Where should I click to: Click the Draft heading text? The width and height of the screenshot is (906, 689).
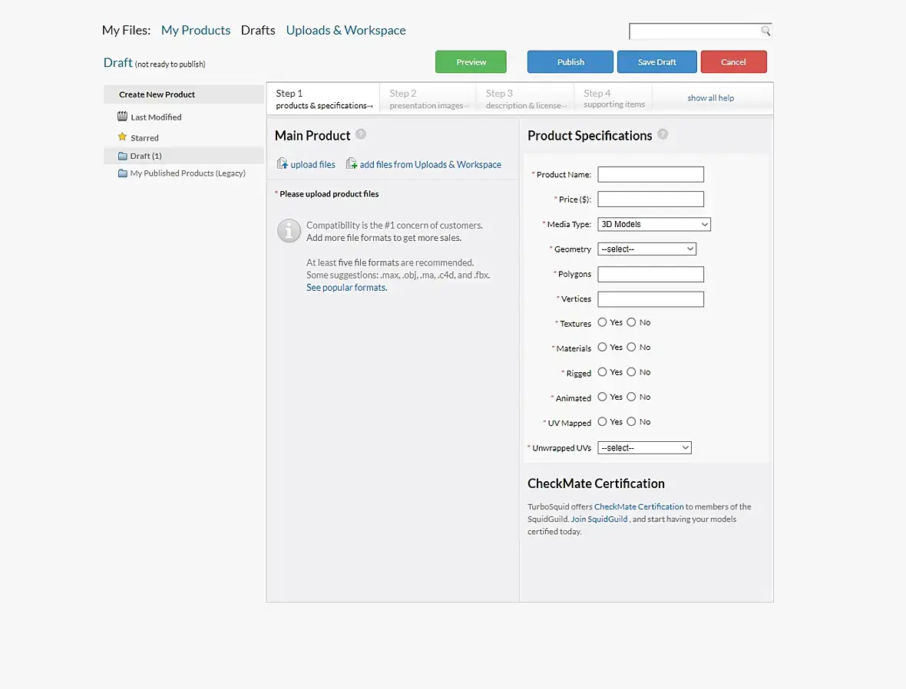pos(118,62)
